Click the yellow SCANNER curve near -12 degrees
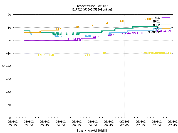Screen dimensions: 178x133 pos(69,56)
